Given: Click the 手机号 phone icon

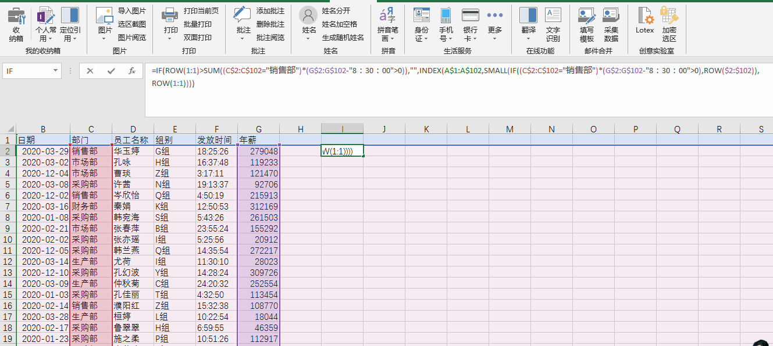Looking at the screenshot, I should [446, 16].
